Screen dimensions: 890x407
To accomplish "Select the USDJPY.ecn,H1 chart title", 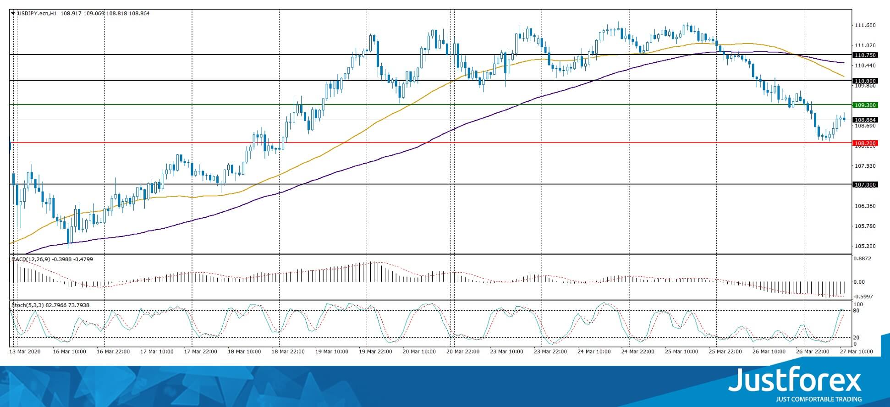I will pyautogui.click(x=37, y=13).
